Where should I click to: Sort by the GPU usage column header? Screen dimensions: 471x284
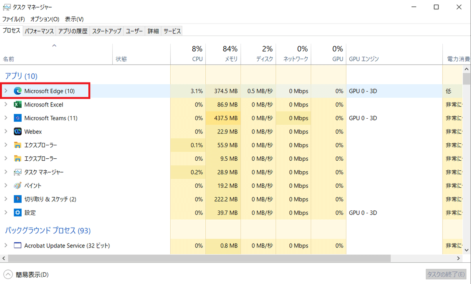(329, 54)
